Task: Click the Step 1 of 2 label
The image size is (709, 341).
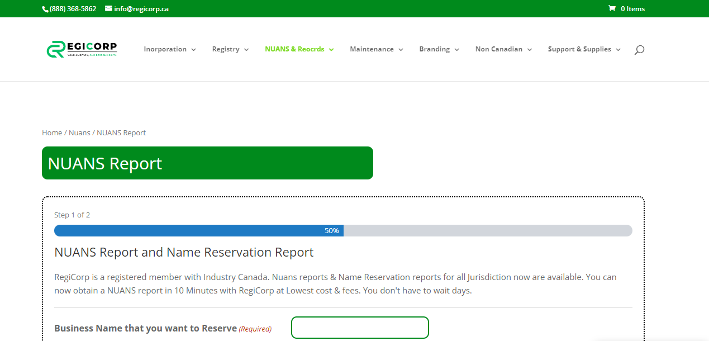Action: point(72,215)
